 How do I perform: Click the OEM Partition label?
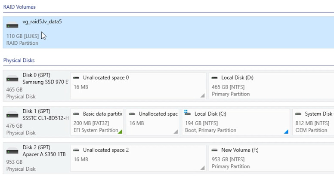pyautogui.click(x=311, y=130)
